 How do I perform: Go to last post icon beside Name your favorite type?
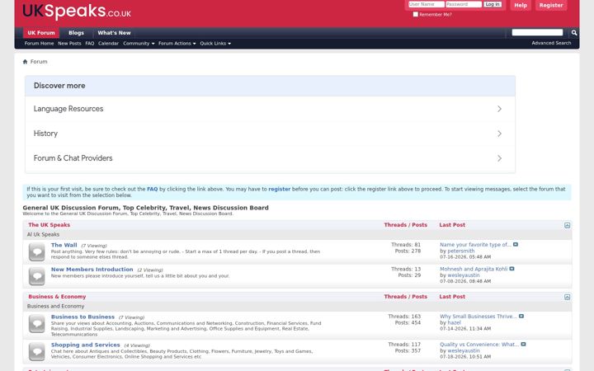click(515, 245)
